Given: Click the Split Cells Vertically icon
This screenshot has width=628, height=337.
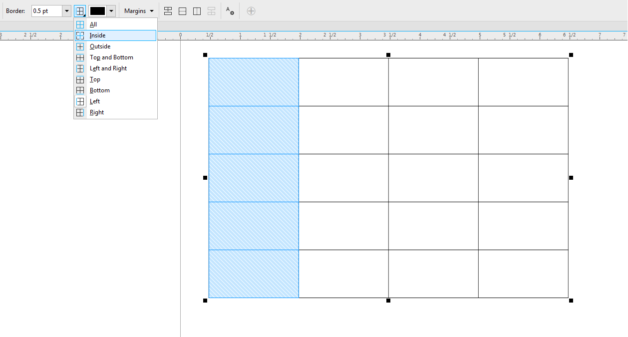Looking at the screenshot, I should 197,10.
